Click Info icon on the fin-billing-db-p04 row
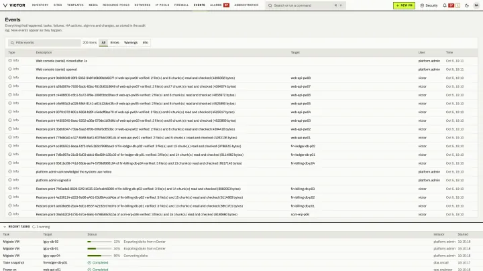Image resolution: width=483 pixels, height=271 pixels. click(10, 163)
